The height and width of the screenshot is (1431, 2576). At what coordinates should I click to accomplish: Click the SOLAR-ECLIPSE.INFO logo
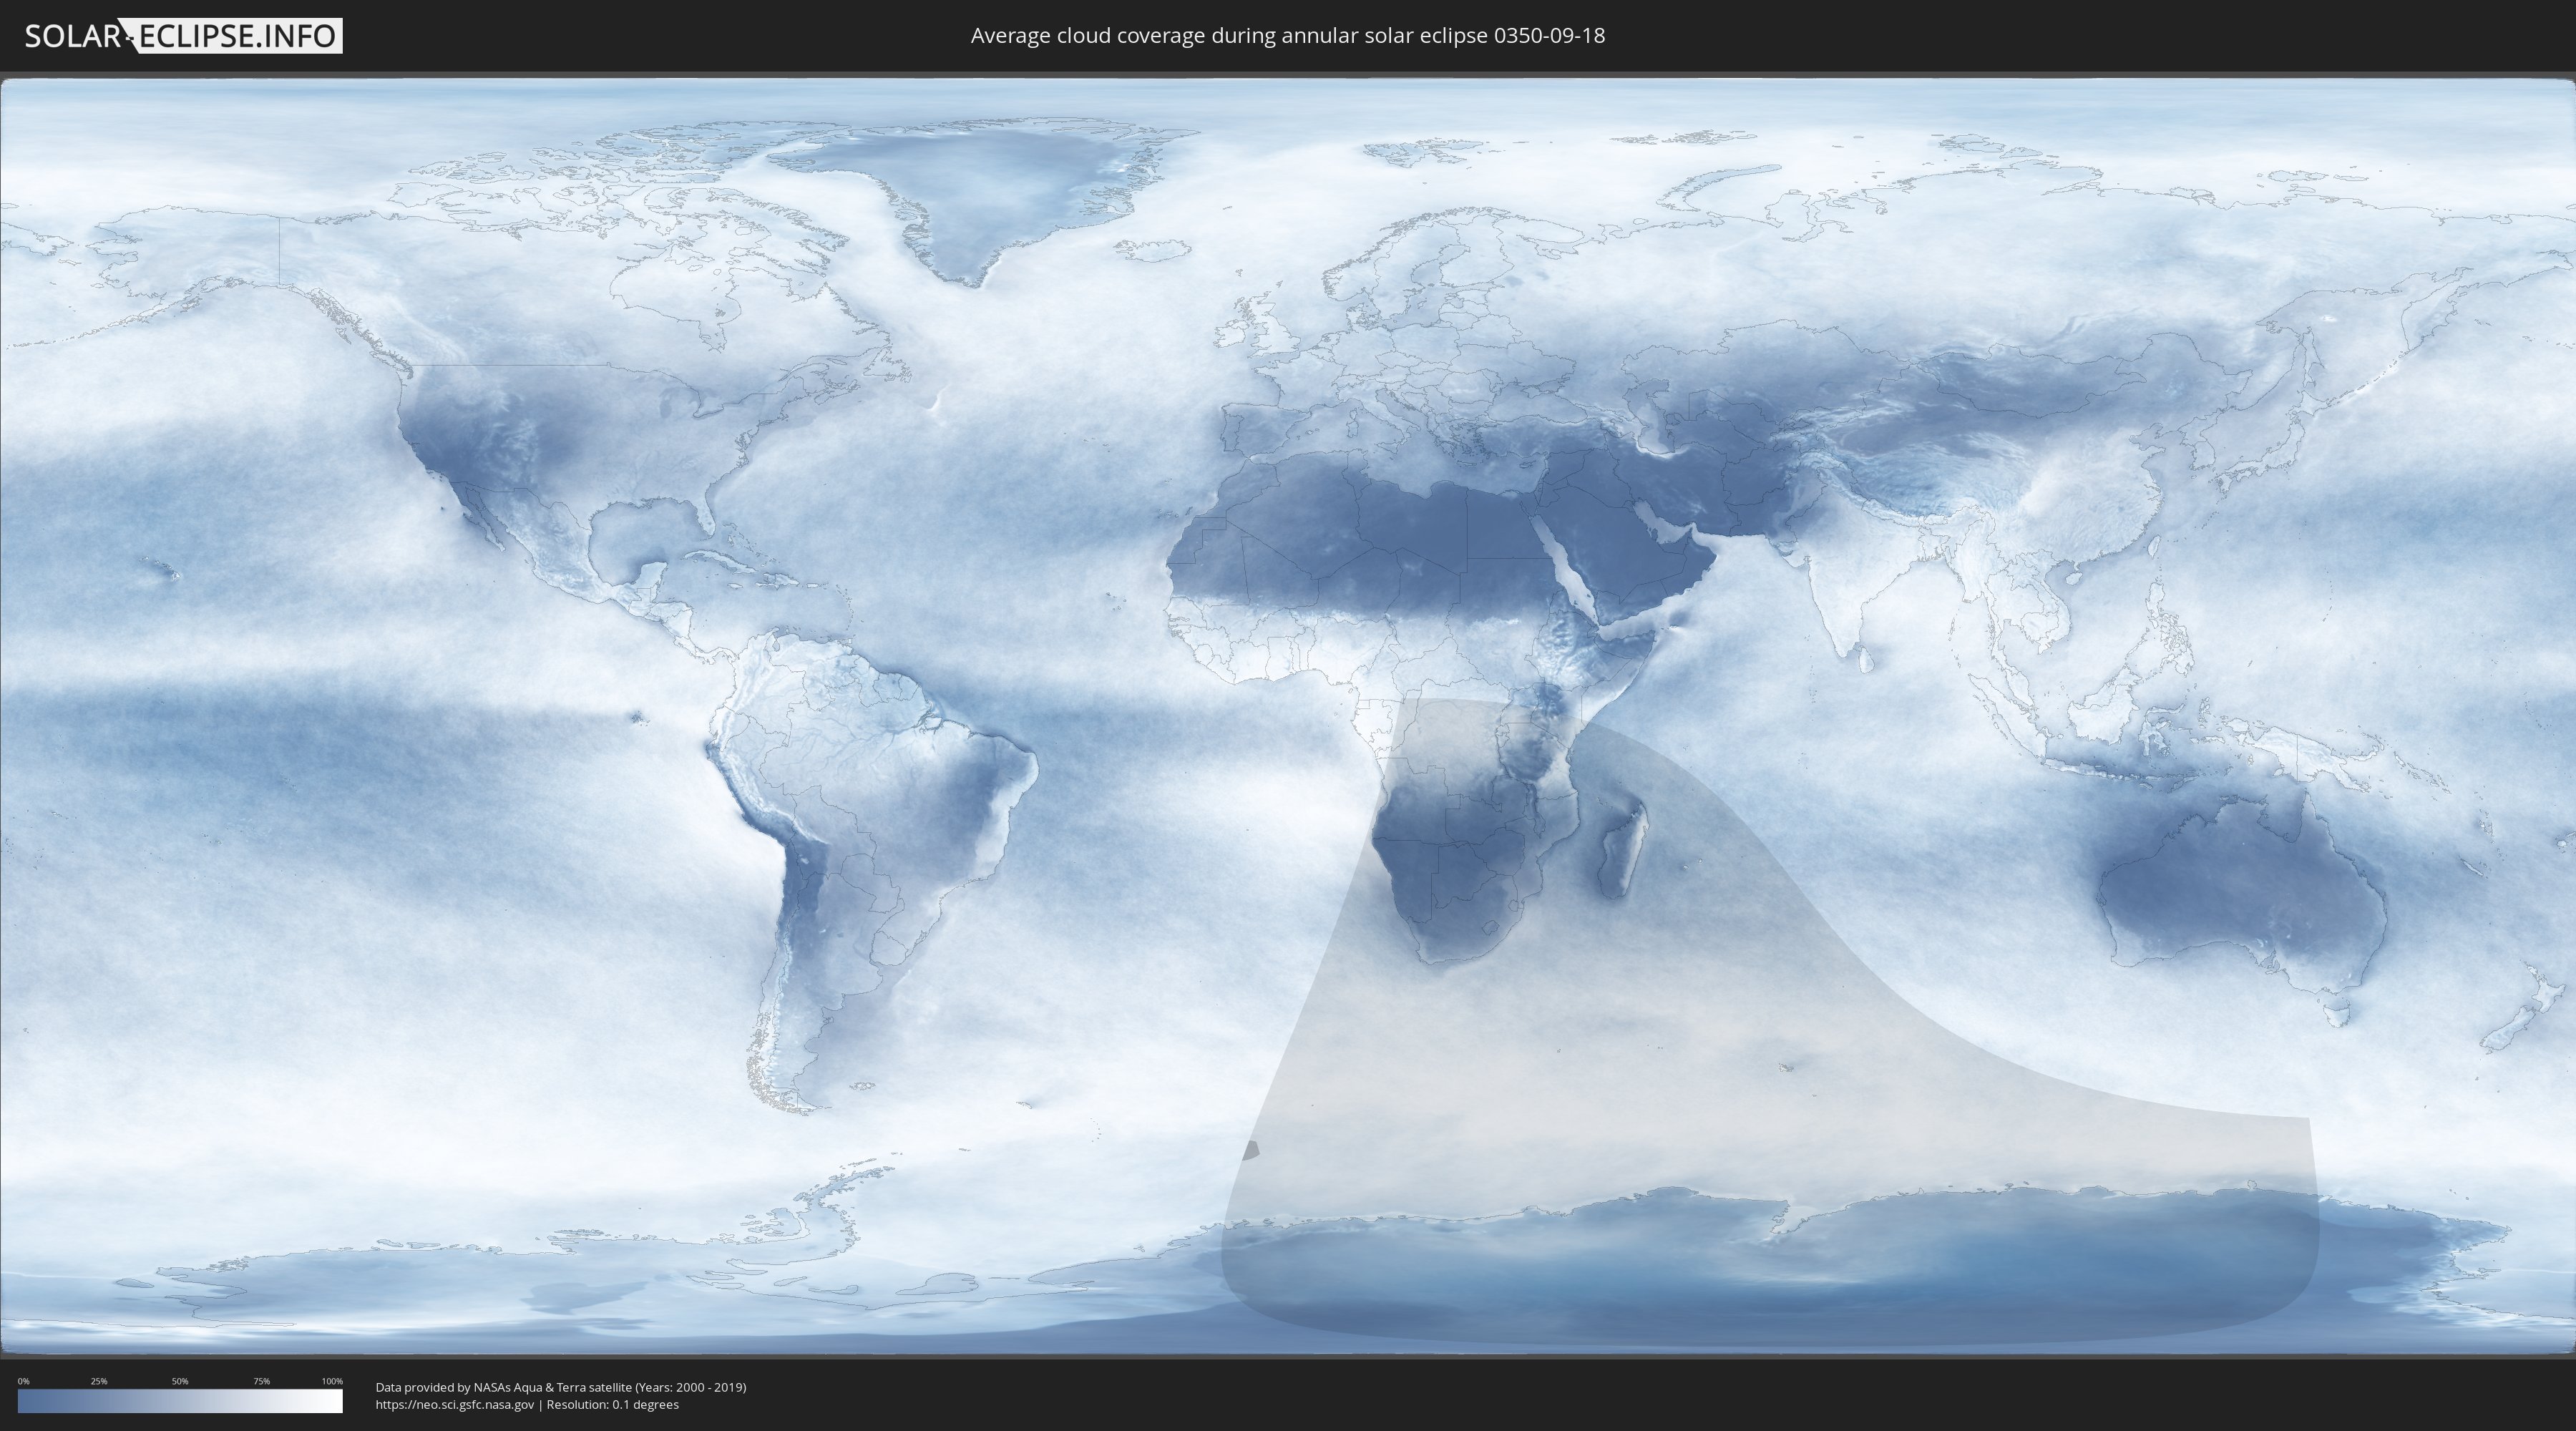pos(183,36)
